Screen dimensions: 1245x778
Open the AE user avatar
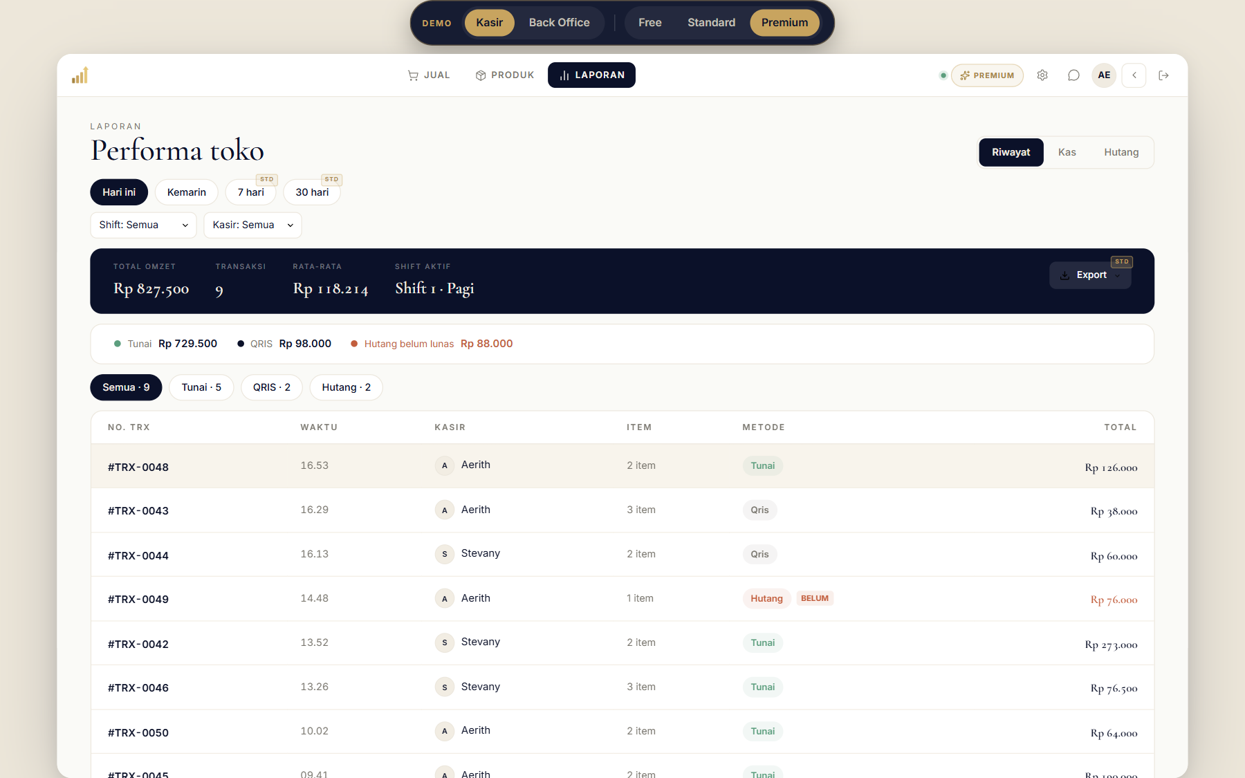point(1104,75)
